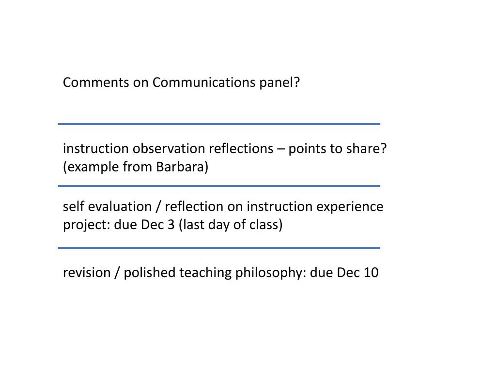Click the 'project: due Dec 3' text
This screenshot has width=496, height=372.
click(119, 225)
